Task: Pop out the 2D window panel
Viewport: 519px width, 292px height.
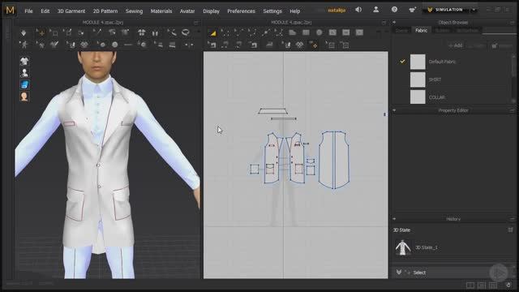Action: pos(384,23)
